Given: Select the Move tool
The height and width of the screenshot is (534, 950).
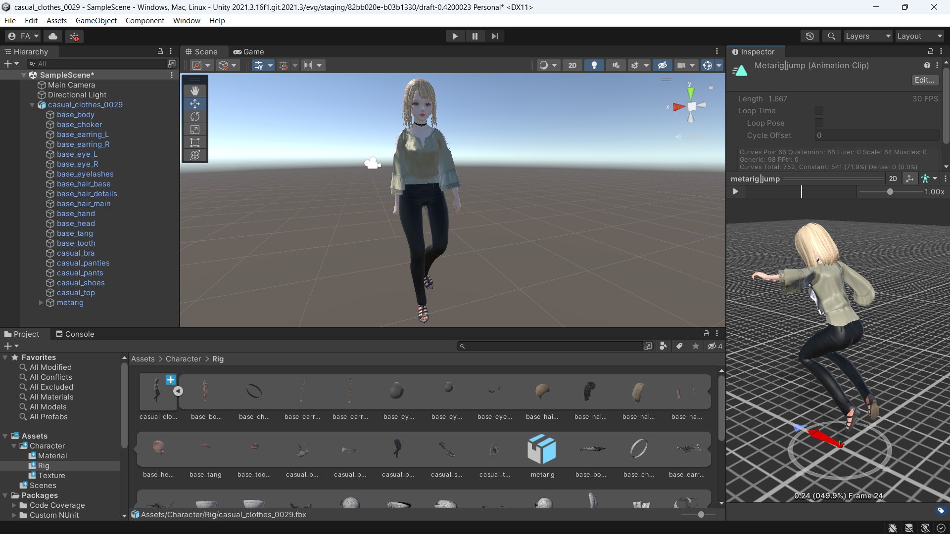Looking at the screenshot, I should pyautogui.click(x=195, y=104).
